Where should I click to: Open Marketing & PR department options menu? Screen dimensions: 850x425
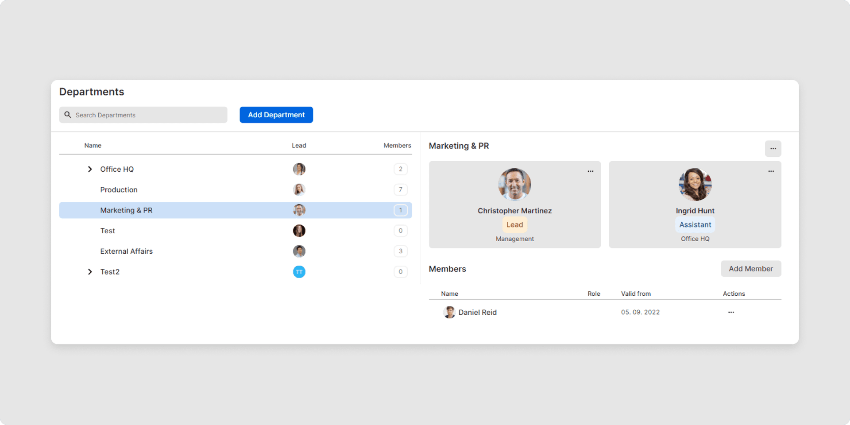pos(773,149)
